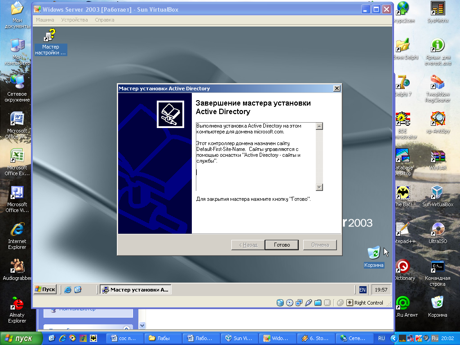Select the Internet Explorer host desktop icon
This screenshot has height=345, width=460.
click(17, 236)
